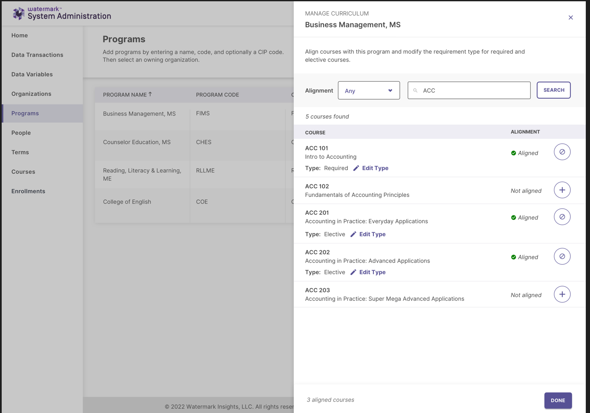Select the Business Management, MS program row
Viewport: 590px width, 413px height.
pos(194,116)
